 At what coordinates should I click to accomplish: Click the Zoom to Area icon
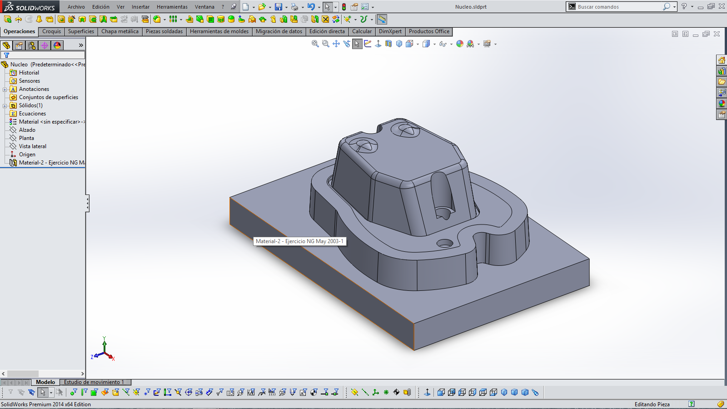pos(325,44)
